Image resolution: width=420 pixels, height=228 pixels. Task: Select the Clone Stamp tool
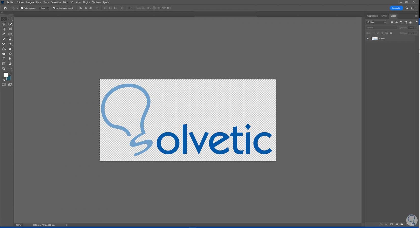(10, 39)
